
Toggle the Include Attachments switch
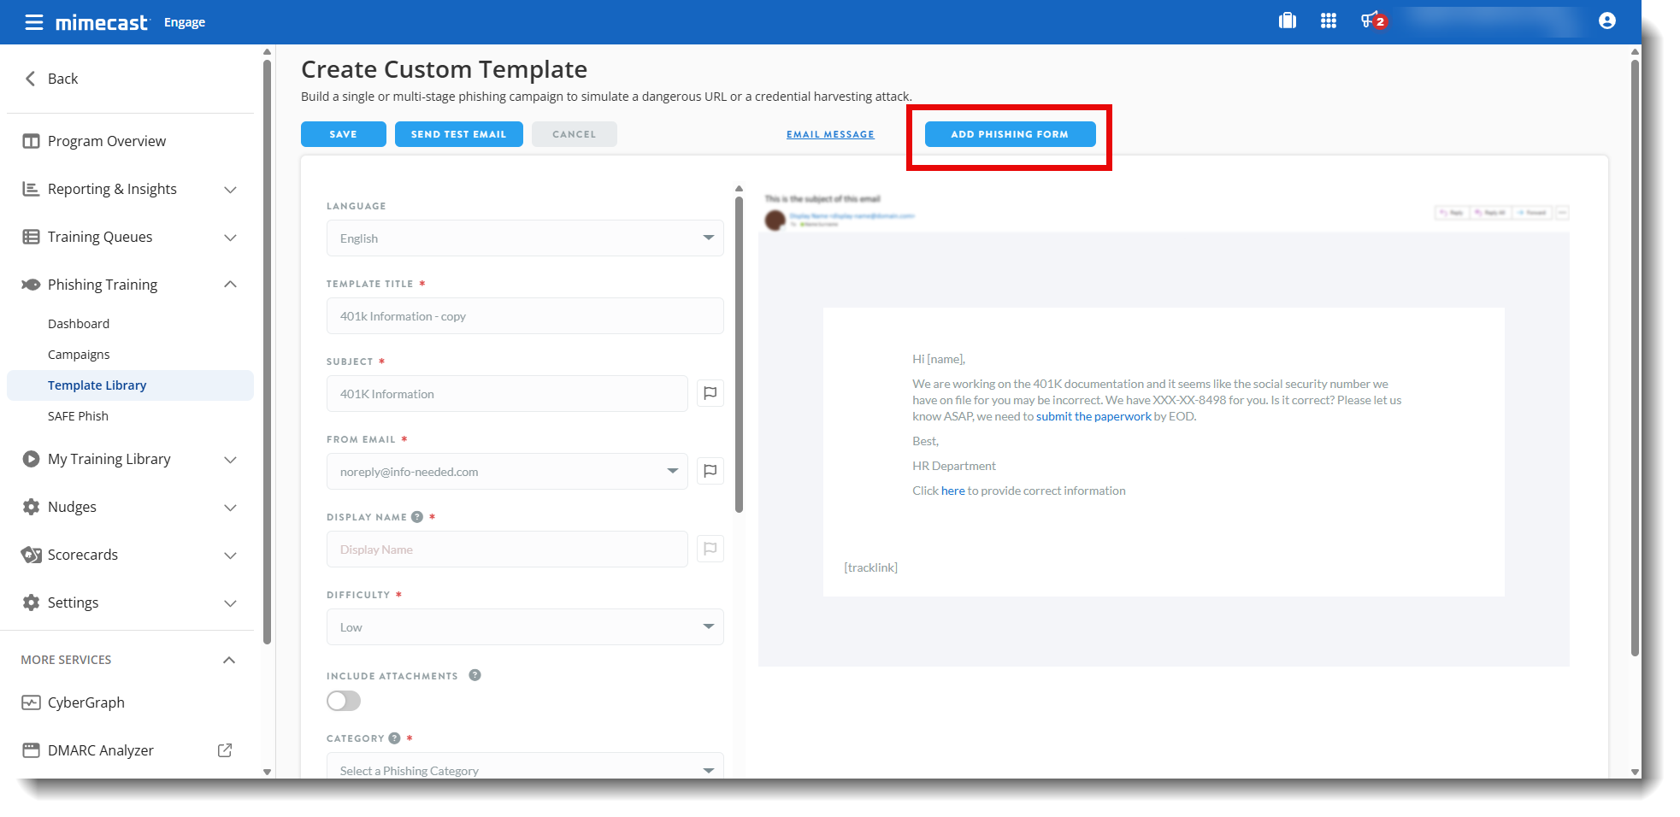point(344,701)
